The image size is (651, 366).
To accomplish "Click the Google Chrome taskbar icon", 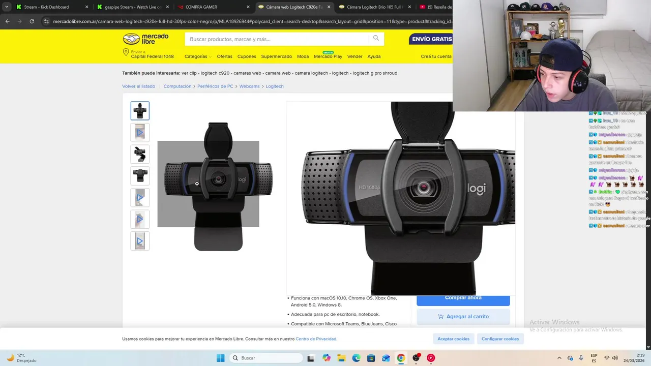I will click(x=401, y=358).
